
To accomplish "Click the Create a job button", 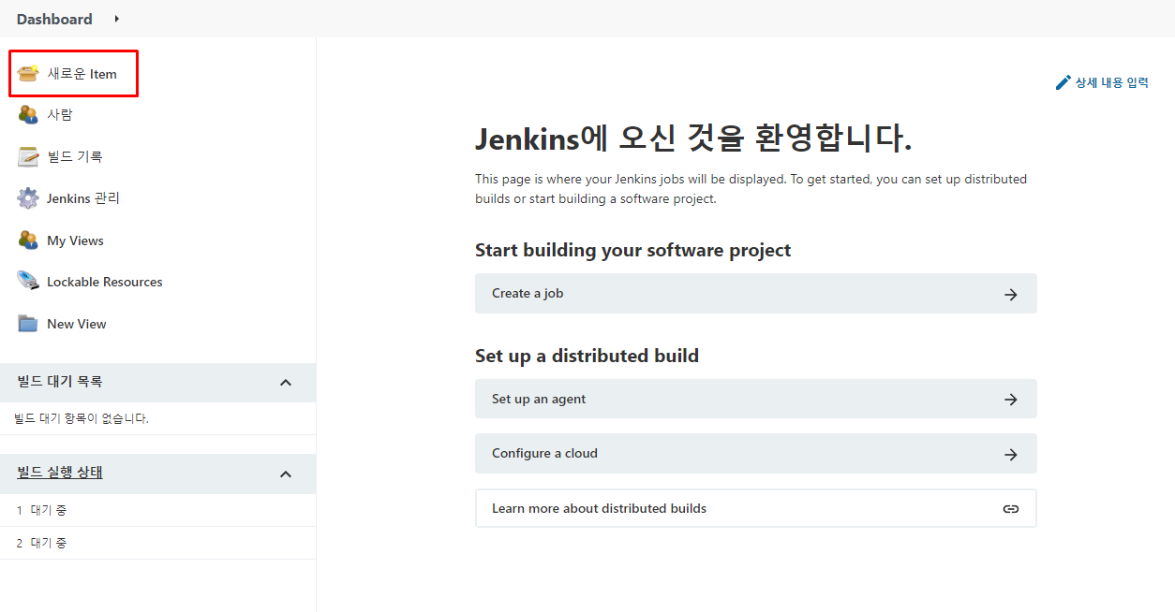I will [756, 294].
